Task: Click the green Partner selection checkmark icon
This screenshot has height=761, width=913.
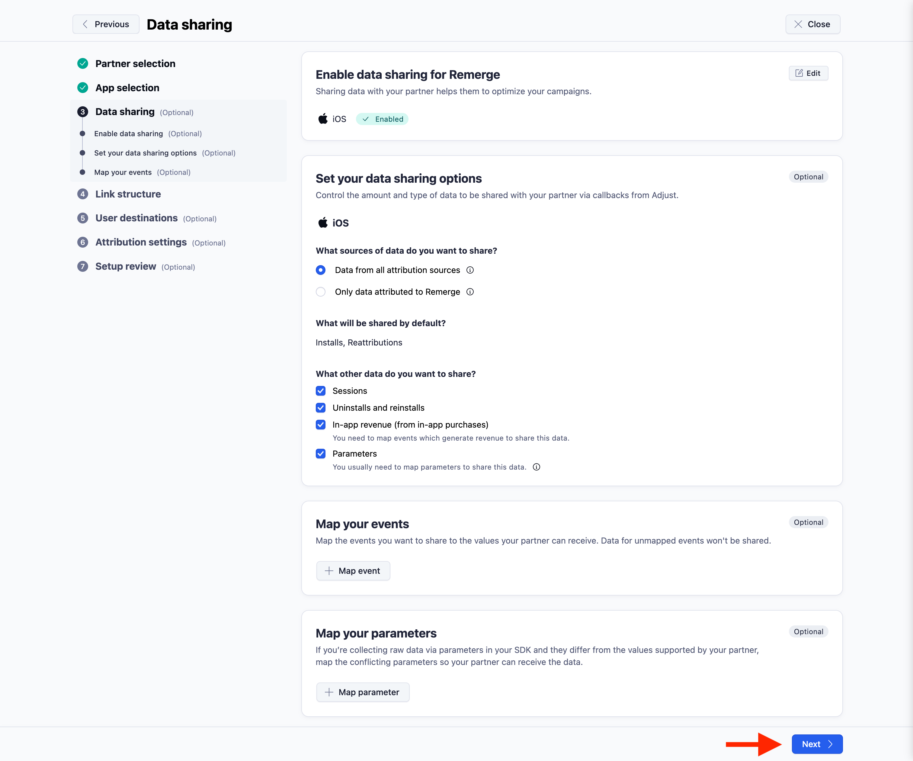Action: pos(83,63)
